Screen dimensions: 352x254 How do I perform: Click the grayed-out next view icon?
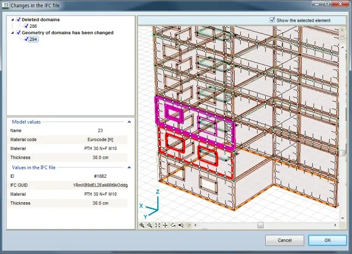click(x=189, y=225)
